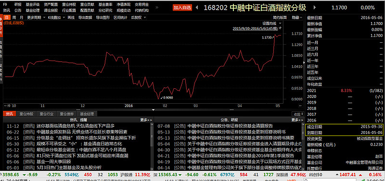
Task: Click the fund title 168202 中融中证白酒指数分级
Action: tap(255, 8)
